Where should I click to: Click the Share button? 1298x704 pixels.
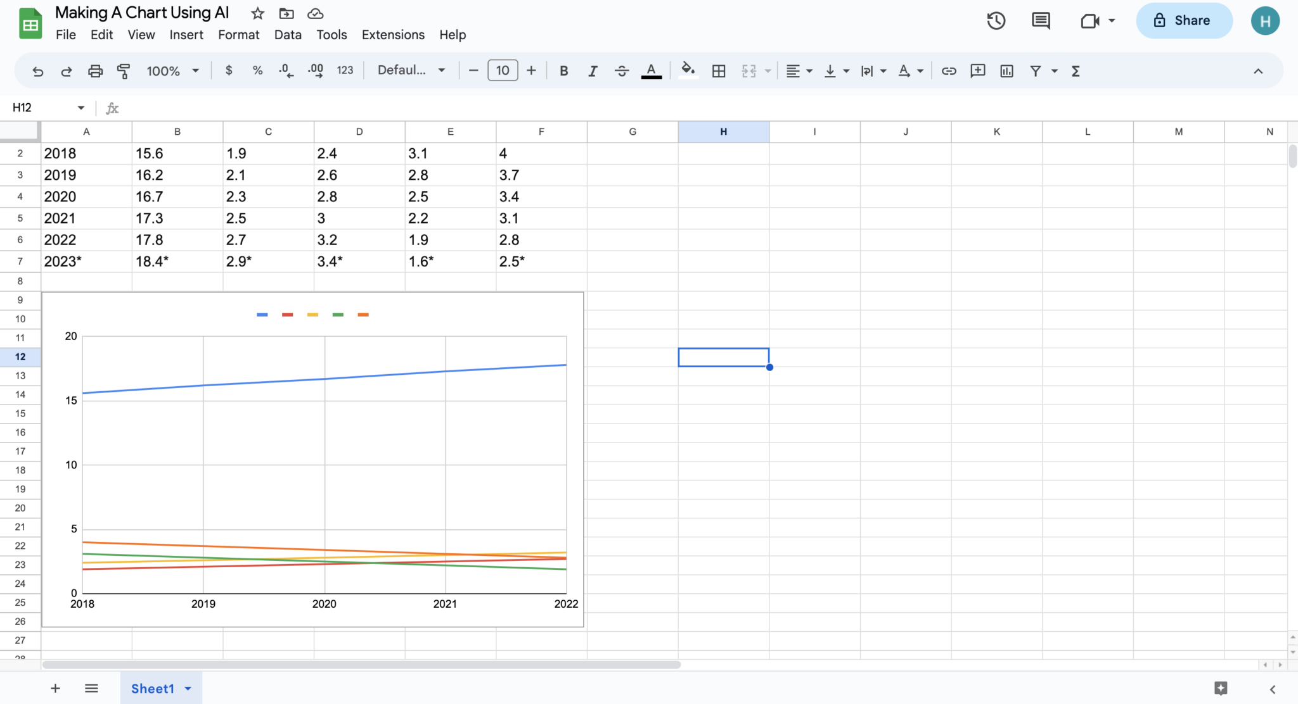(1183, 20)
